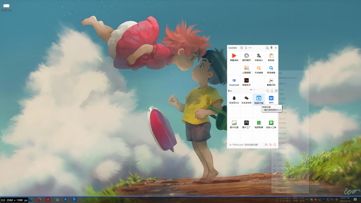Open the Quicker three-dot more menu
The height and width of the screenshot is (203, 361).
tap(250, 48)
